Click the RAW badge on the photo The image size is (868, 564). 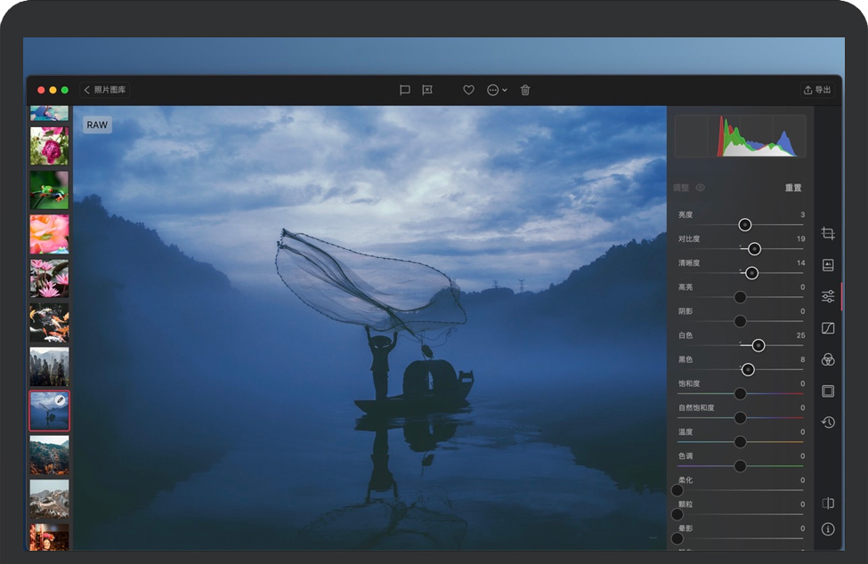click(x=97, y=125)
